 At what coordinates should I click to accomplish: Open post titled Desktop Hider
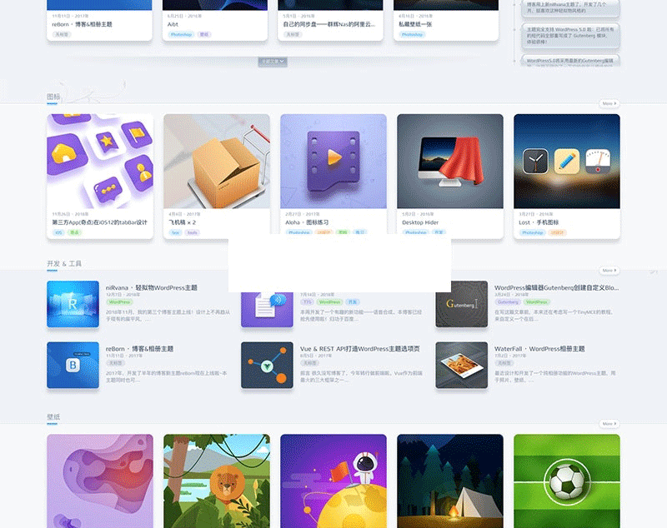point(420,222)
